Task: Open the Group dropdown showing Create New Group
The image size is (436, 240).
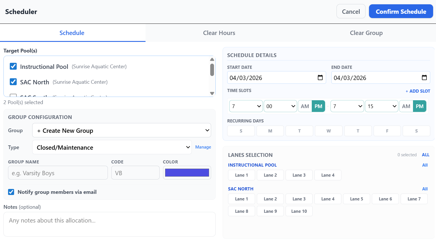Action: coord(121,130)
